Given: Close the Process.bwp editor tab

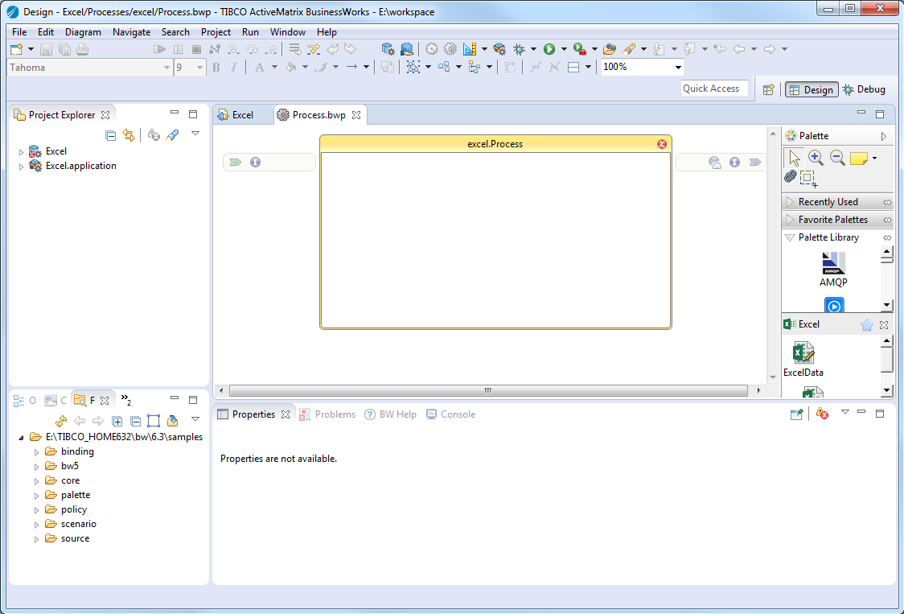Looking at the screenshot, I should click(x=356, y=115).
